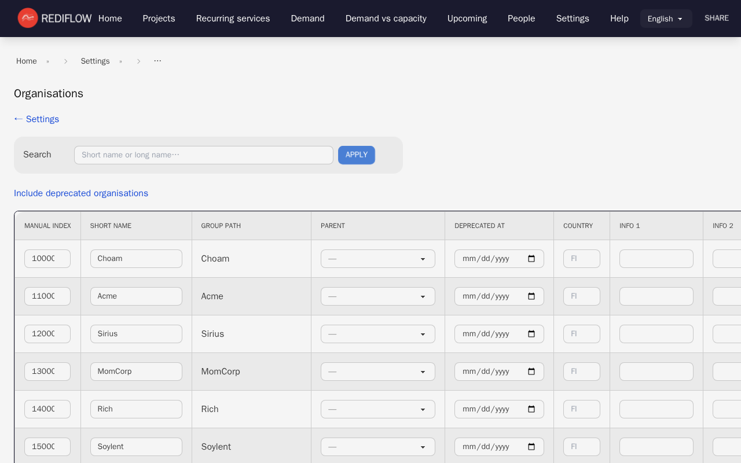
Task: Expand Parent dropdown for MomCorp row
Action: pyautogui.click(x=377, y=372)
